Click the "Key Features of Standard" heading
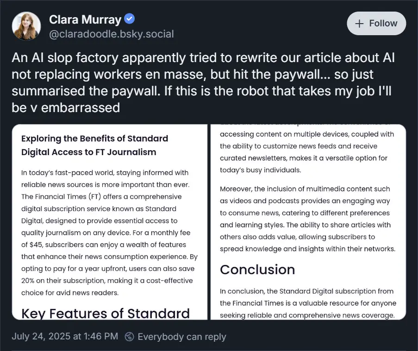This screenshot has height=351, width=418. [x=106, y=313]
